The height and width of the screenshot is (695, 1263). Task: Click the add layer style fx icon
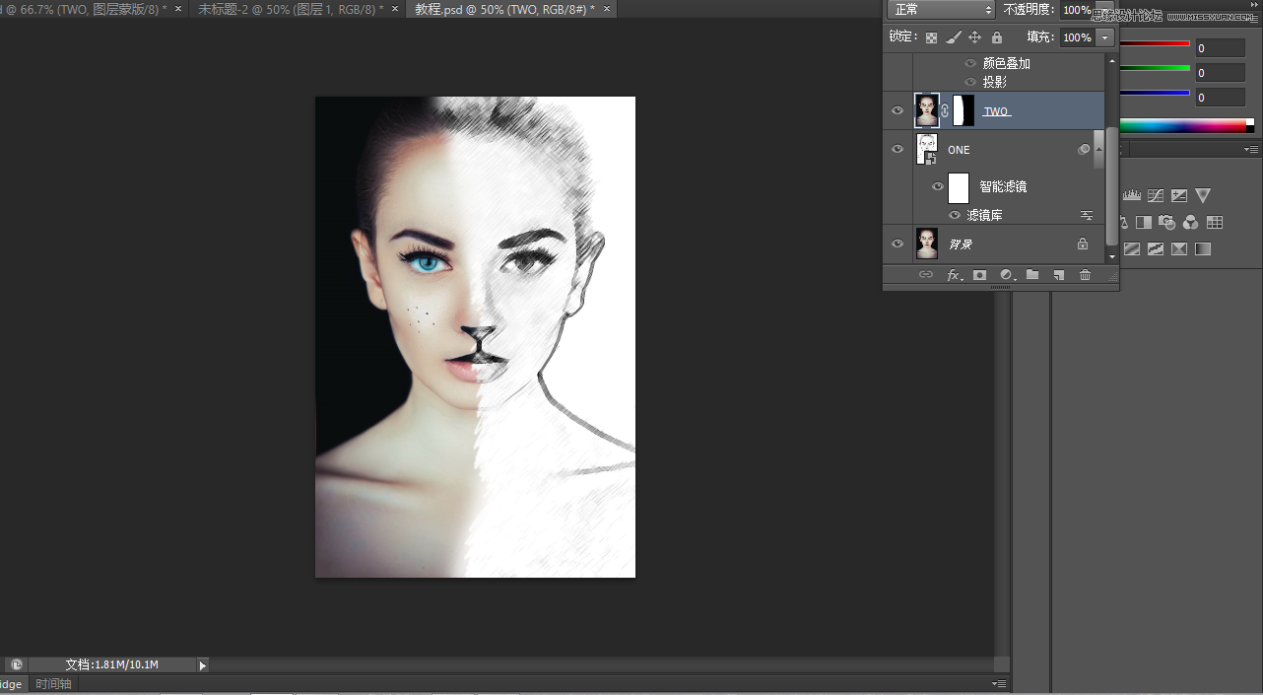pos(953,275)
